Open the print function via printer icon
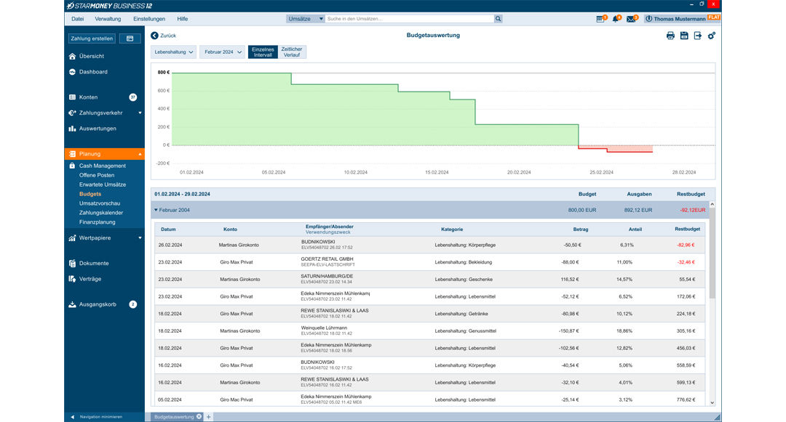This screenshot has width=786, height=422. tap(670, 36)
